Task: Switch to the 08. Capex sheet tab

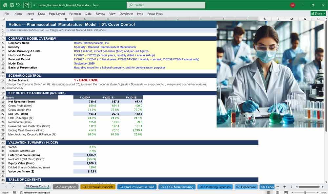Action: pyautogui.click(x=267, y=187)
